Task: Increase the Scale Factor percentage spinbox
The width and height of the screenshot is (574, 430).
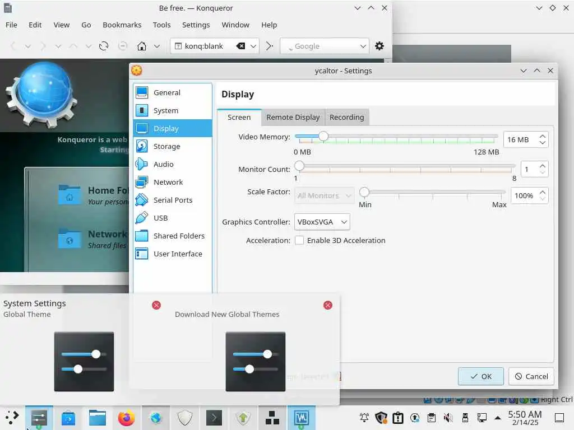Action: 543,193
